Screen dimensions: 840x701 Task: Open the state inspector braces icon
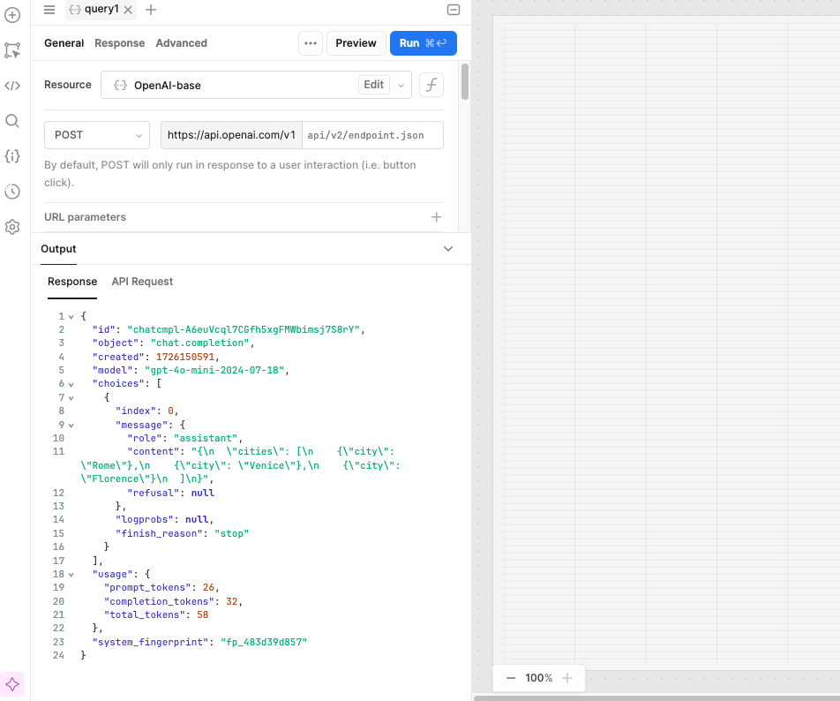[12, 156]
